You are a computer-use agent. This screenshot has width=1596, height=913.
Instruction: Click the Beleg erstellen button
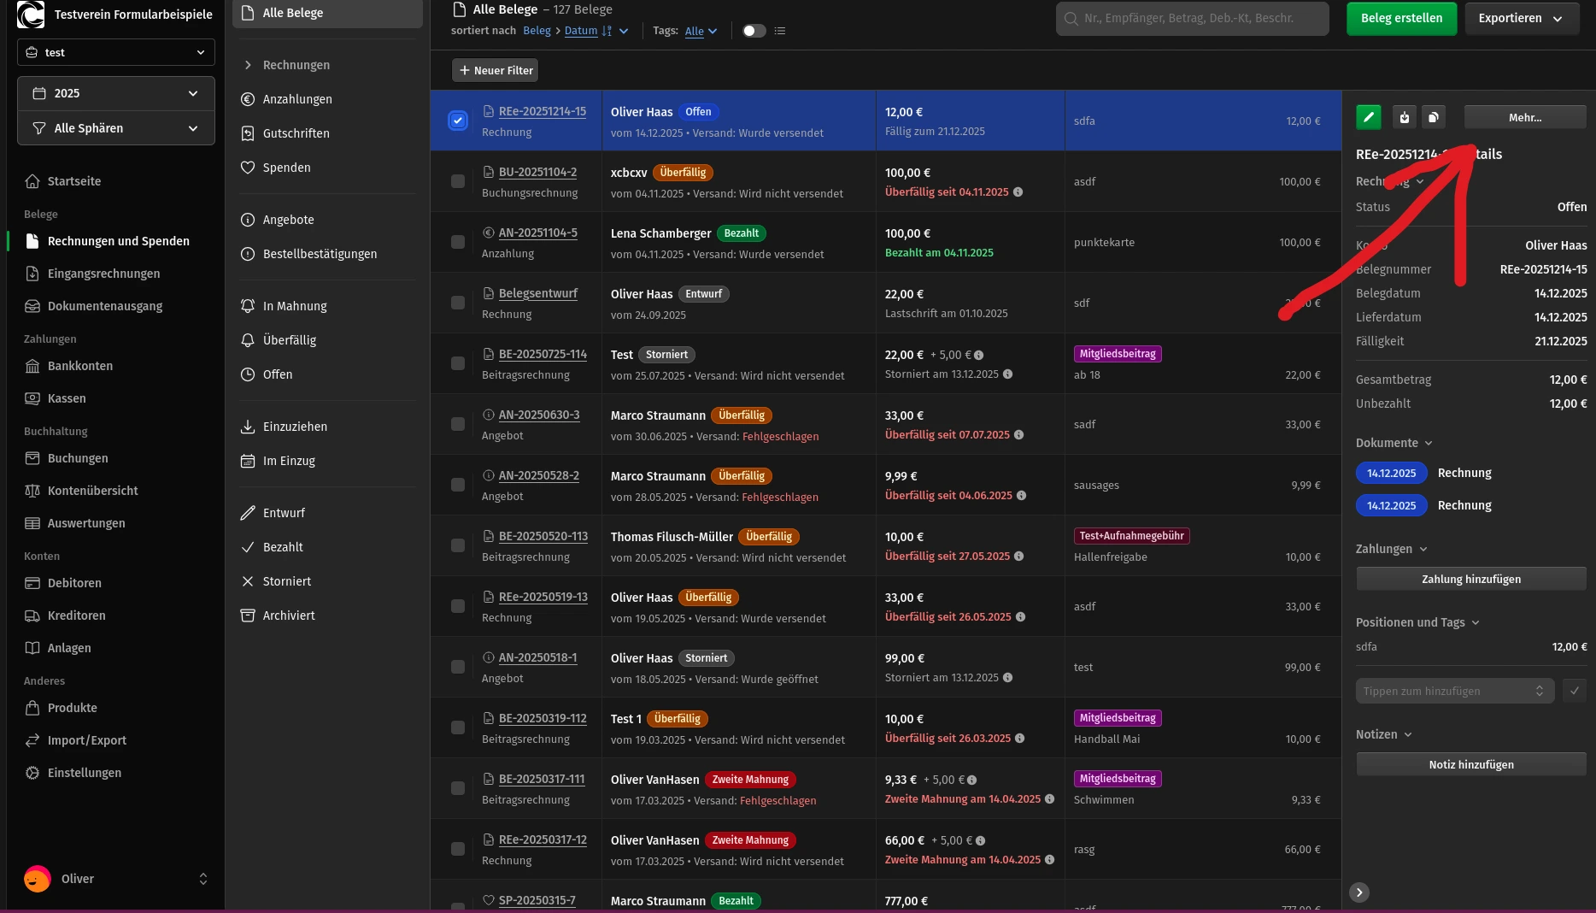tap(1401, 18)
